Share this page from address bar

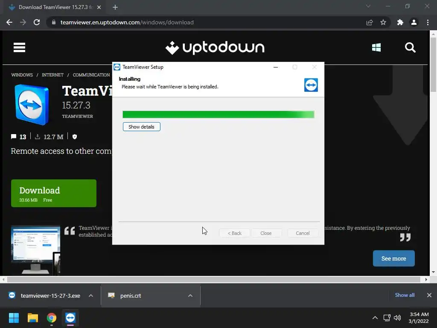pos(370,22)
